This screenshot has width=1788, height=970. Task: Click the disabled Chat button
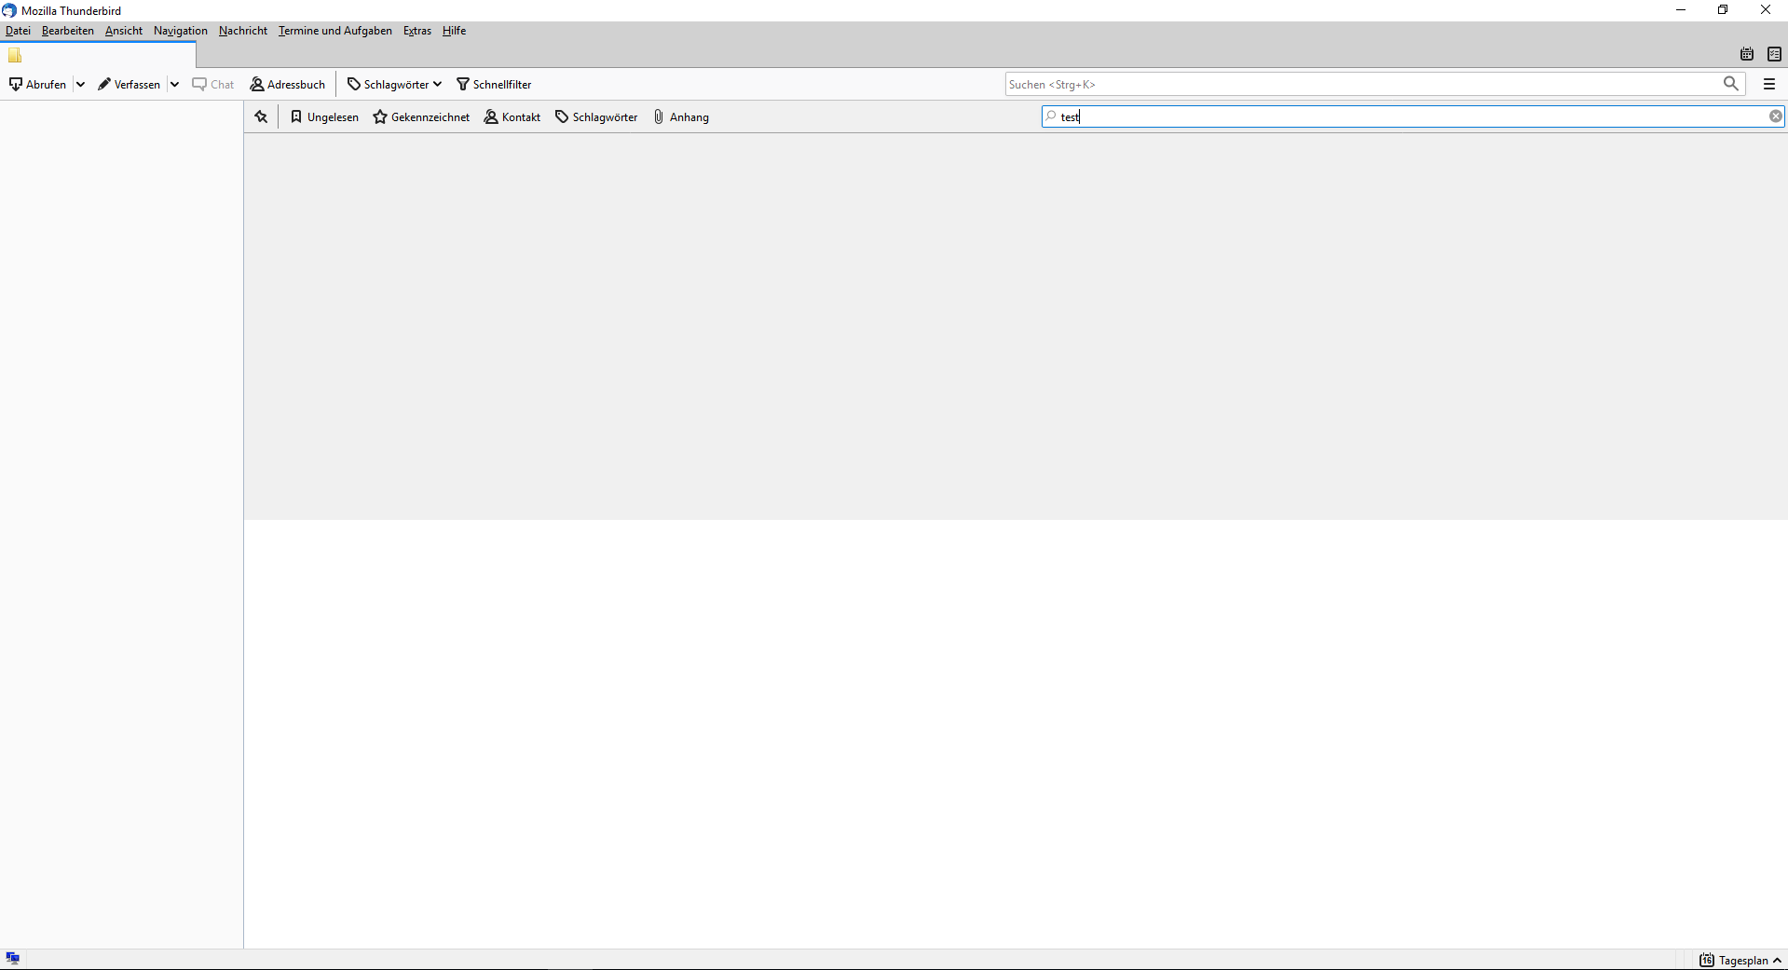click(x=213, y=84)
